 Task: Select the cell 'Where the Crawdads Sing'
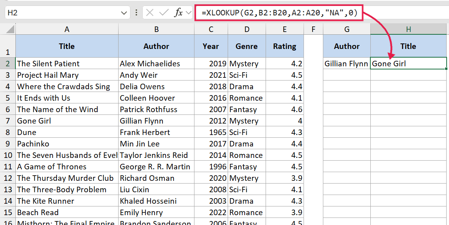(67, 86)
